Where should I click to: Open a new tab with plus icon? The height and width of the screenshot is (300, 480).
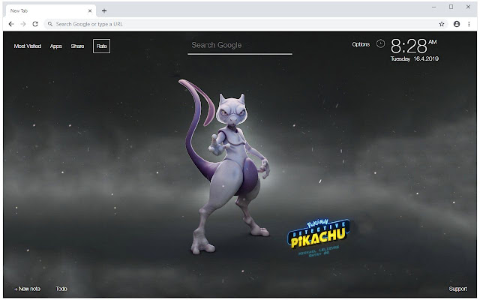(x=104, y=11)
